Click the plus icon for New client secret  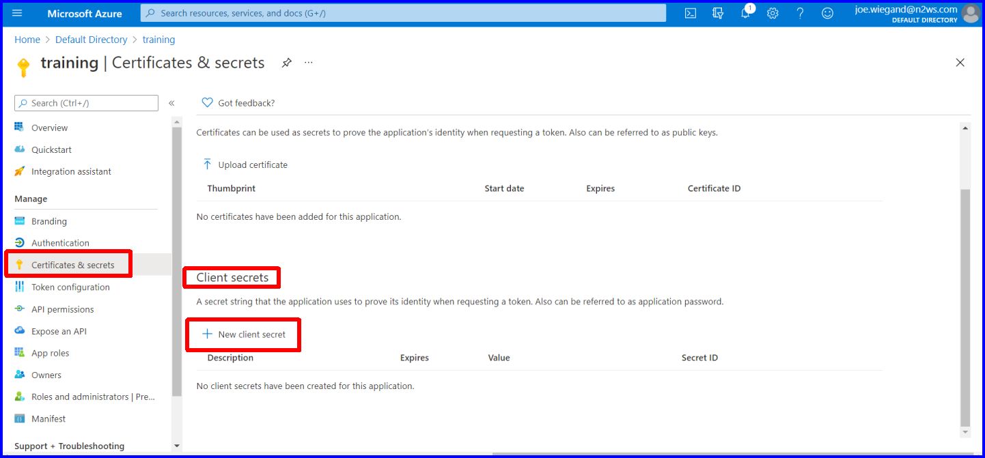207,334
